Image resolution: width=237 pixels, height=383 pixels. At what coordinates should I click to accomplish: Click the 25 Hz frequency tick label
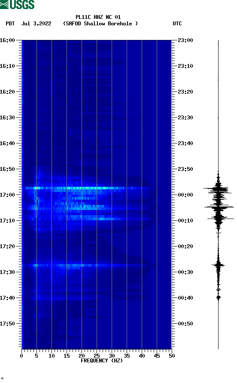tap(97, 356)
